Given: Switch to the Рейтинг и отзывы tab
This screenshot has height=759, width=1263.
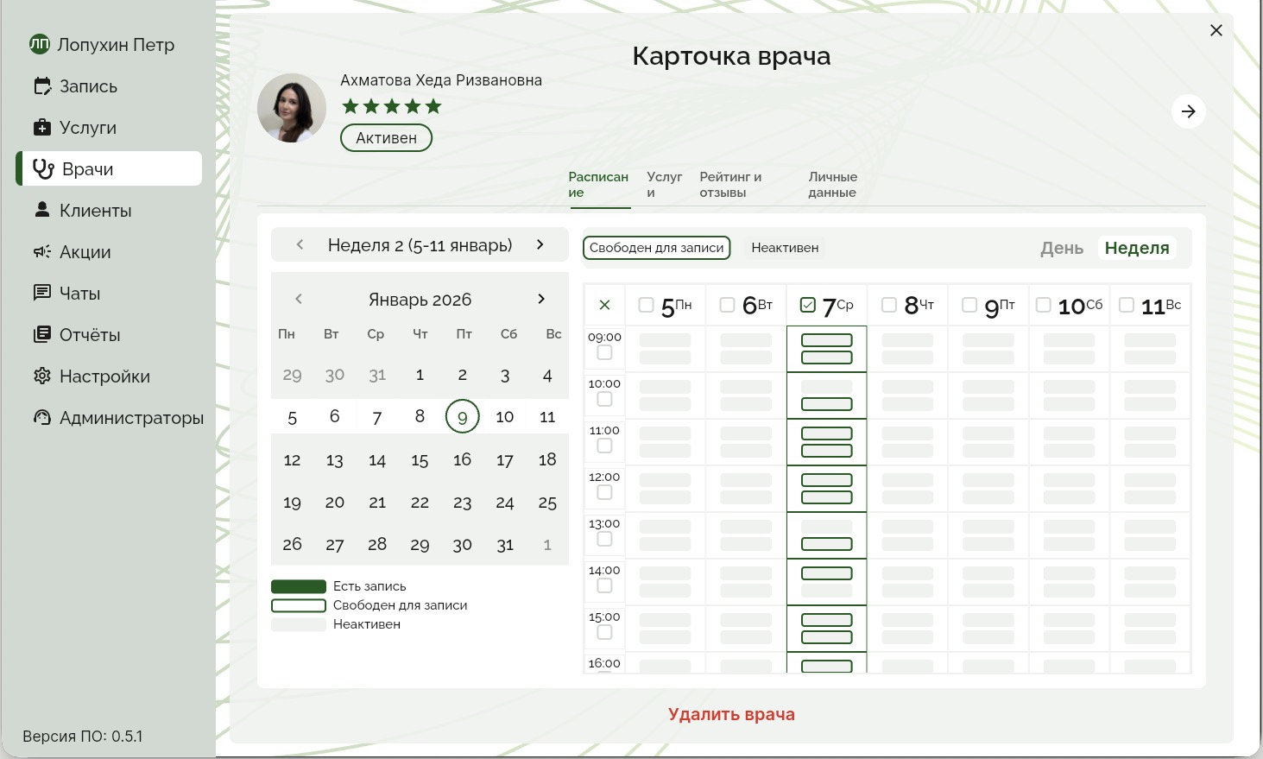Looking at the screenshot, I should click(x=729, y=184).
